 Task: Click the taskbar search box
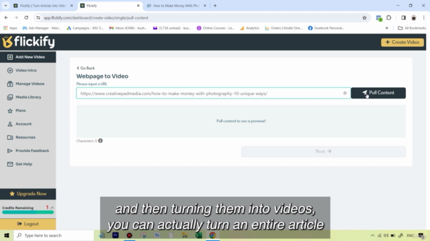coord(54,236)
